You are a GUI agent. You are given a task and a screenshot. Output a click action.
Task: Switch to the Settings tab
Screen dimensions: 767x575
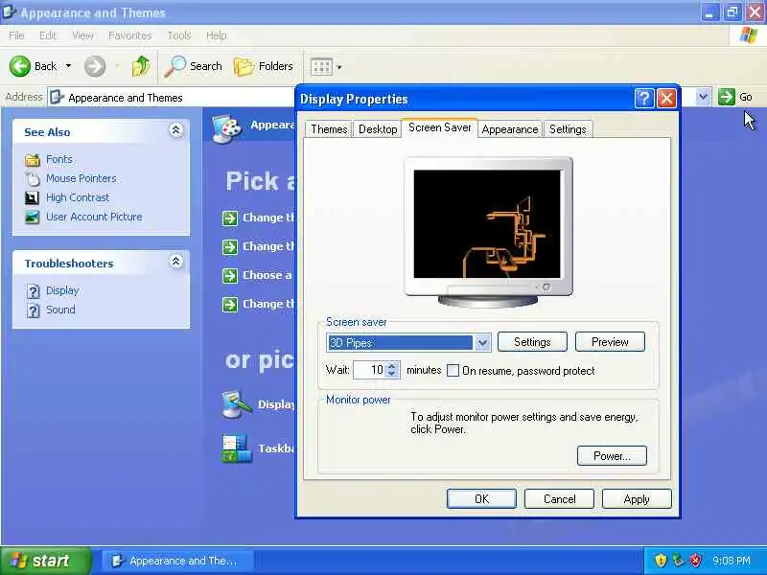coord(568,129)
